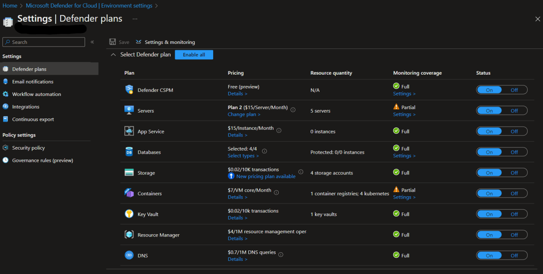The height and width of the screenshot is (274, 543).
Task: Click the Containers plan icon
Action: 129,193
